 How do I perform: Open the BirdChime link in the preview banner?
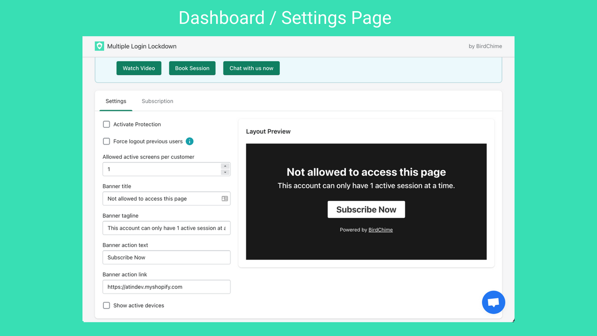point(380,230)
